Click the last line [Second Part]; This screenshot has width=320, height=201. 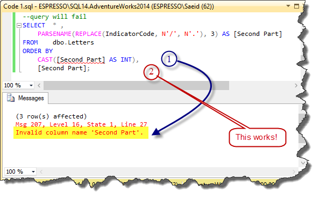coord(64,68)
